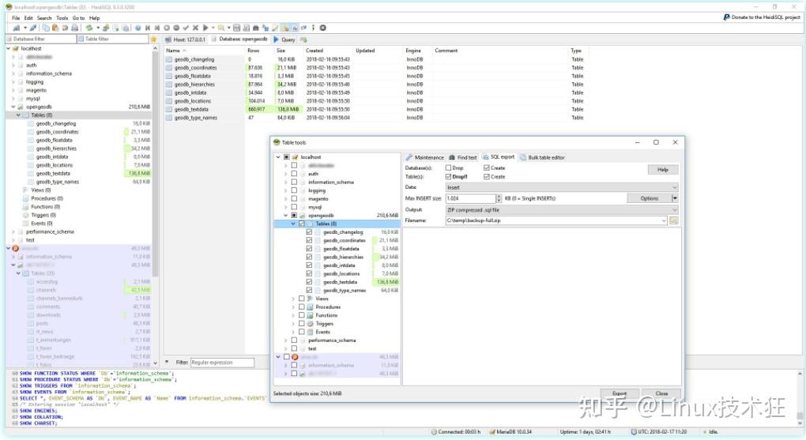Check the mysql database in Table tools tree
This screenshot has width=806, height=440.
pyautogui.click(x=294, y=207)
